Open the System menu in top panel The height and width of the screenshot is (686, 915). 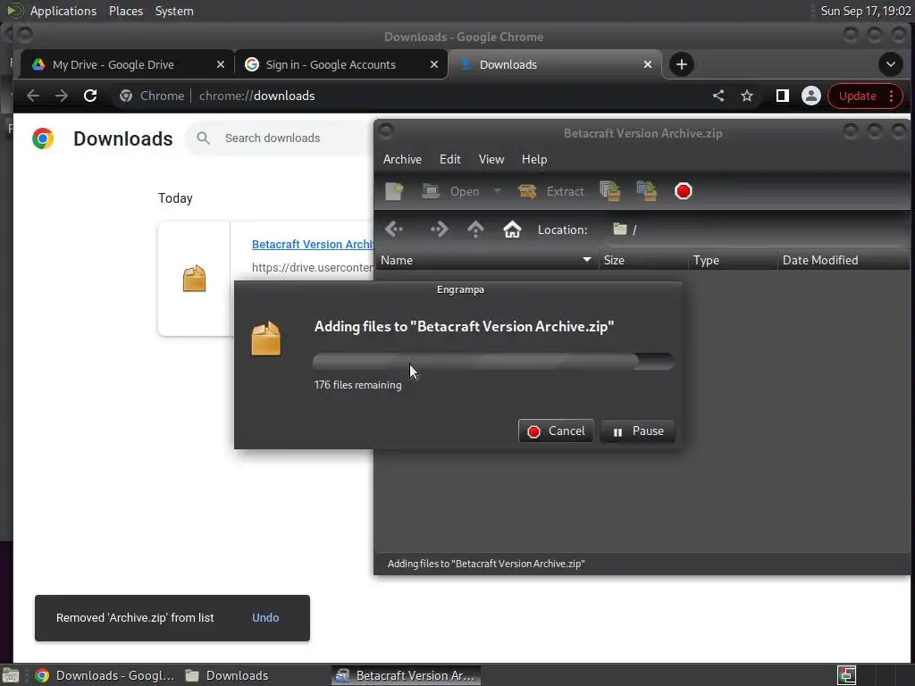[x=174, y=11]
